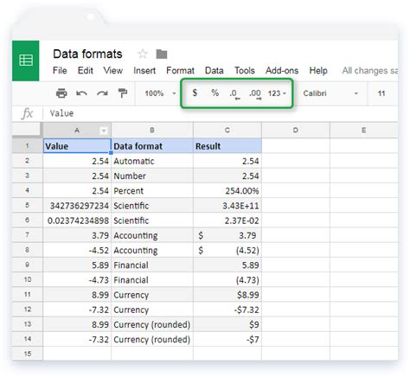
Task: Select the Value header cell
Action: (x=77, y=146)
